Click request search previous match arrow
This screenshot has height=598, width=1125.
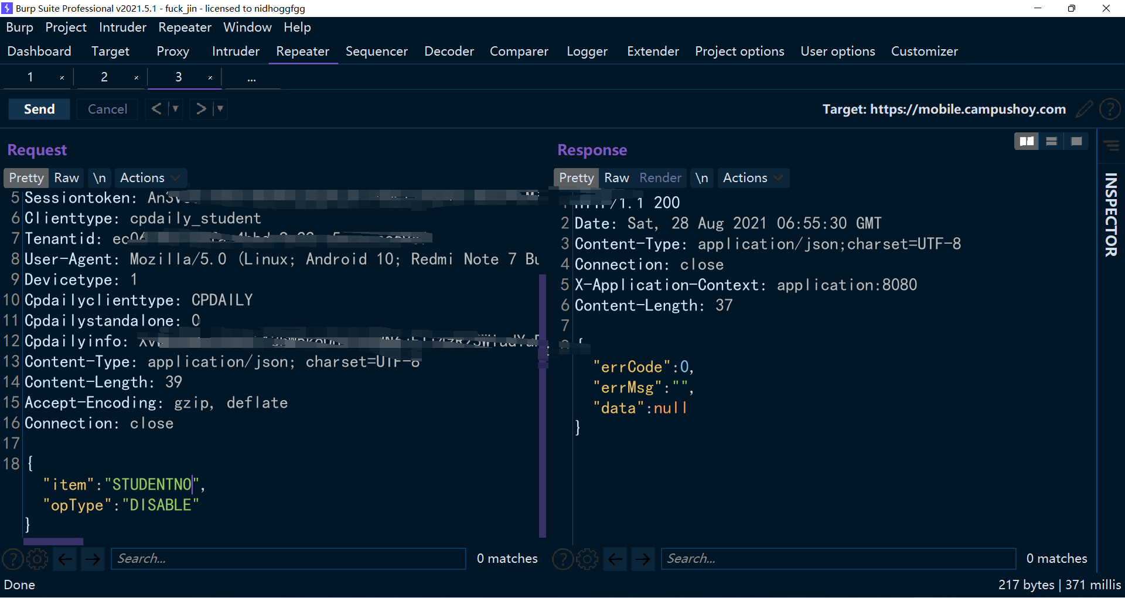point(66,559)
